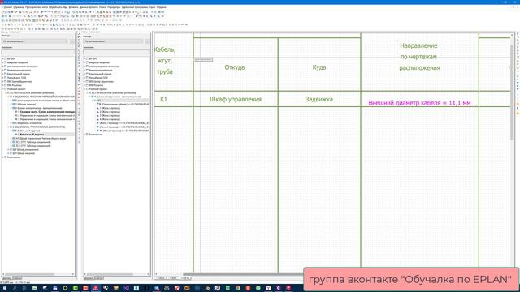Viewport: 520px width, 292px height.
Task: Click Направление по чертежам расположения header
Action: pos(419,57)
